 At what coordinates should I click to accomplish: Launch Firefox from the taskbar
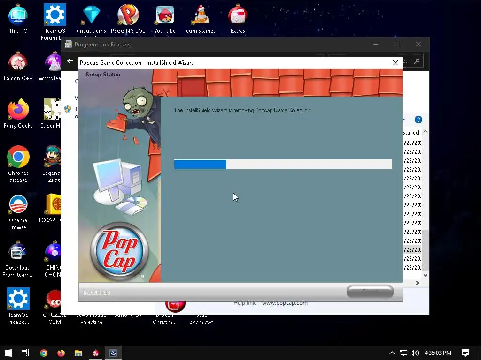tap(61, 353)
